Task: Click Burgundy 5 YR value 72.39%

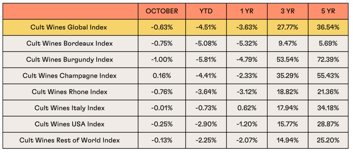Action: [x=329, y=60]
